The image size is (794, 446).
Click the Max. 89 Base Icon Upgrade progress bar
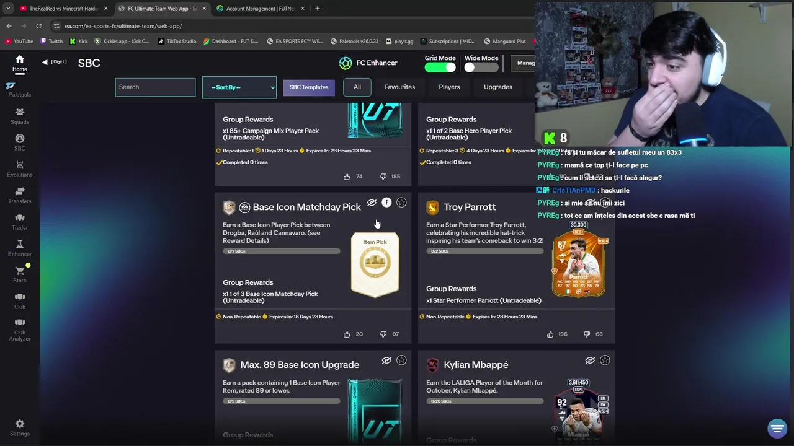click(281, 401)
